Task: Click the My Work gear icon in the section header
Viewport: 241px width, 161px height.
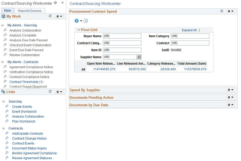Action: click(x=3, y=16)
